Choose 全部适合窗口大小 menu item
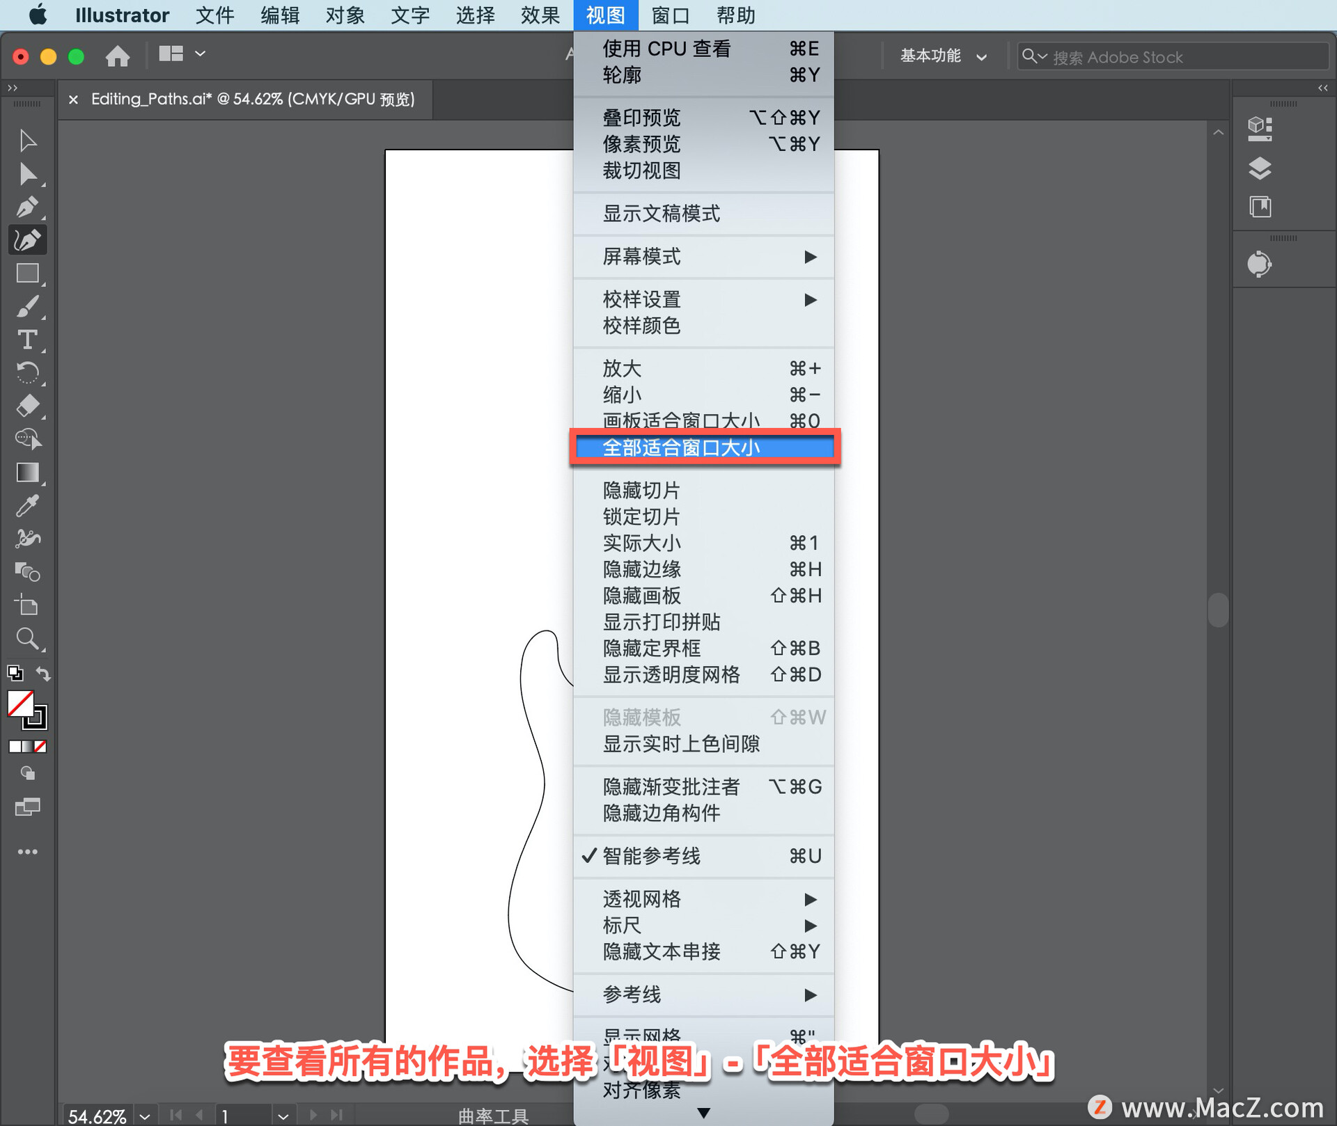The height and width of the screenshot is (1126, 1337). [x=703, y=447]
